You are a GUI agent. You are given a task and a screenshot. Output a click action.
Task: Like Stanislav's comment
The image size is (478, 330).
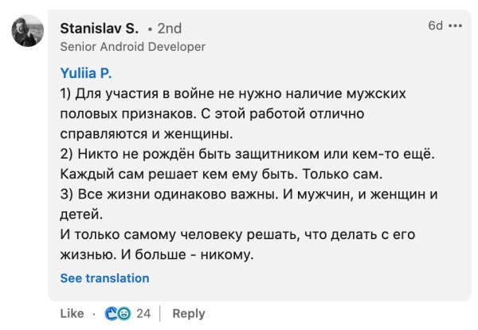72,313
